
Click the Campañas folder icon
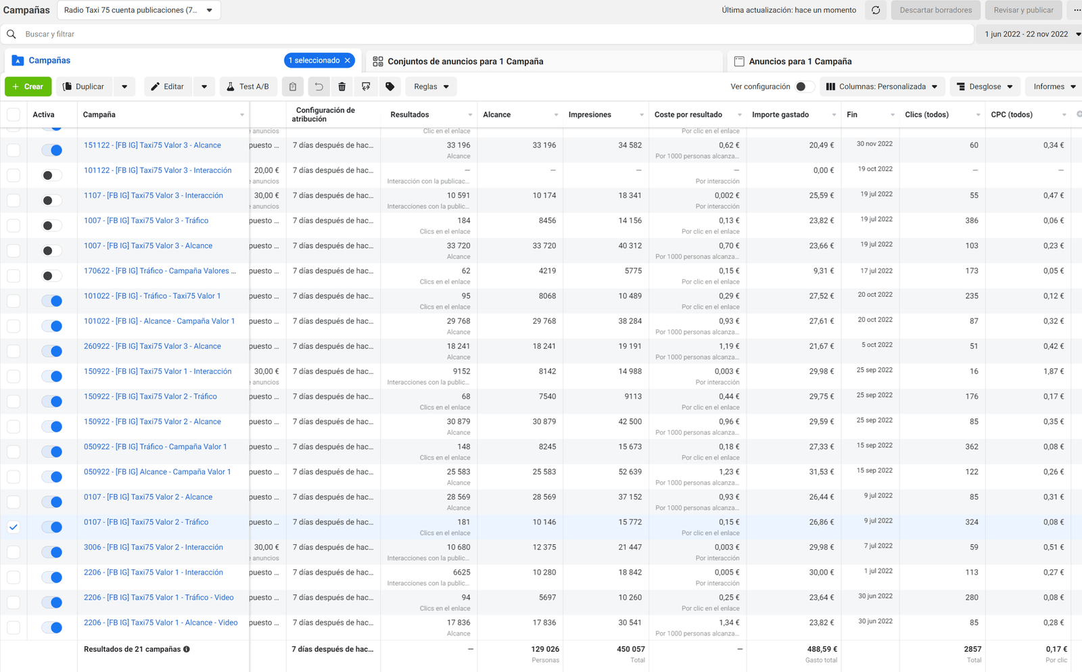[x=18, y=61]
